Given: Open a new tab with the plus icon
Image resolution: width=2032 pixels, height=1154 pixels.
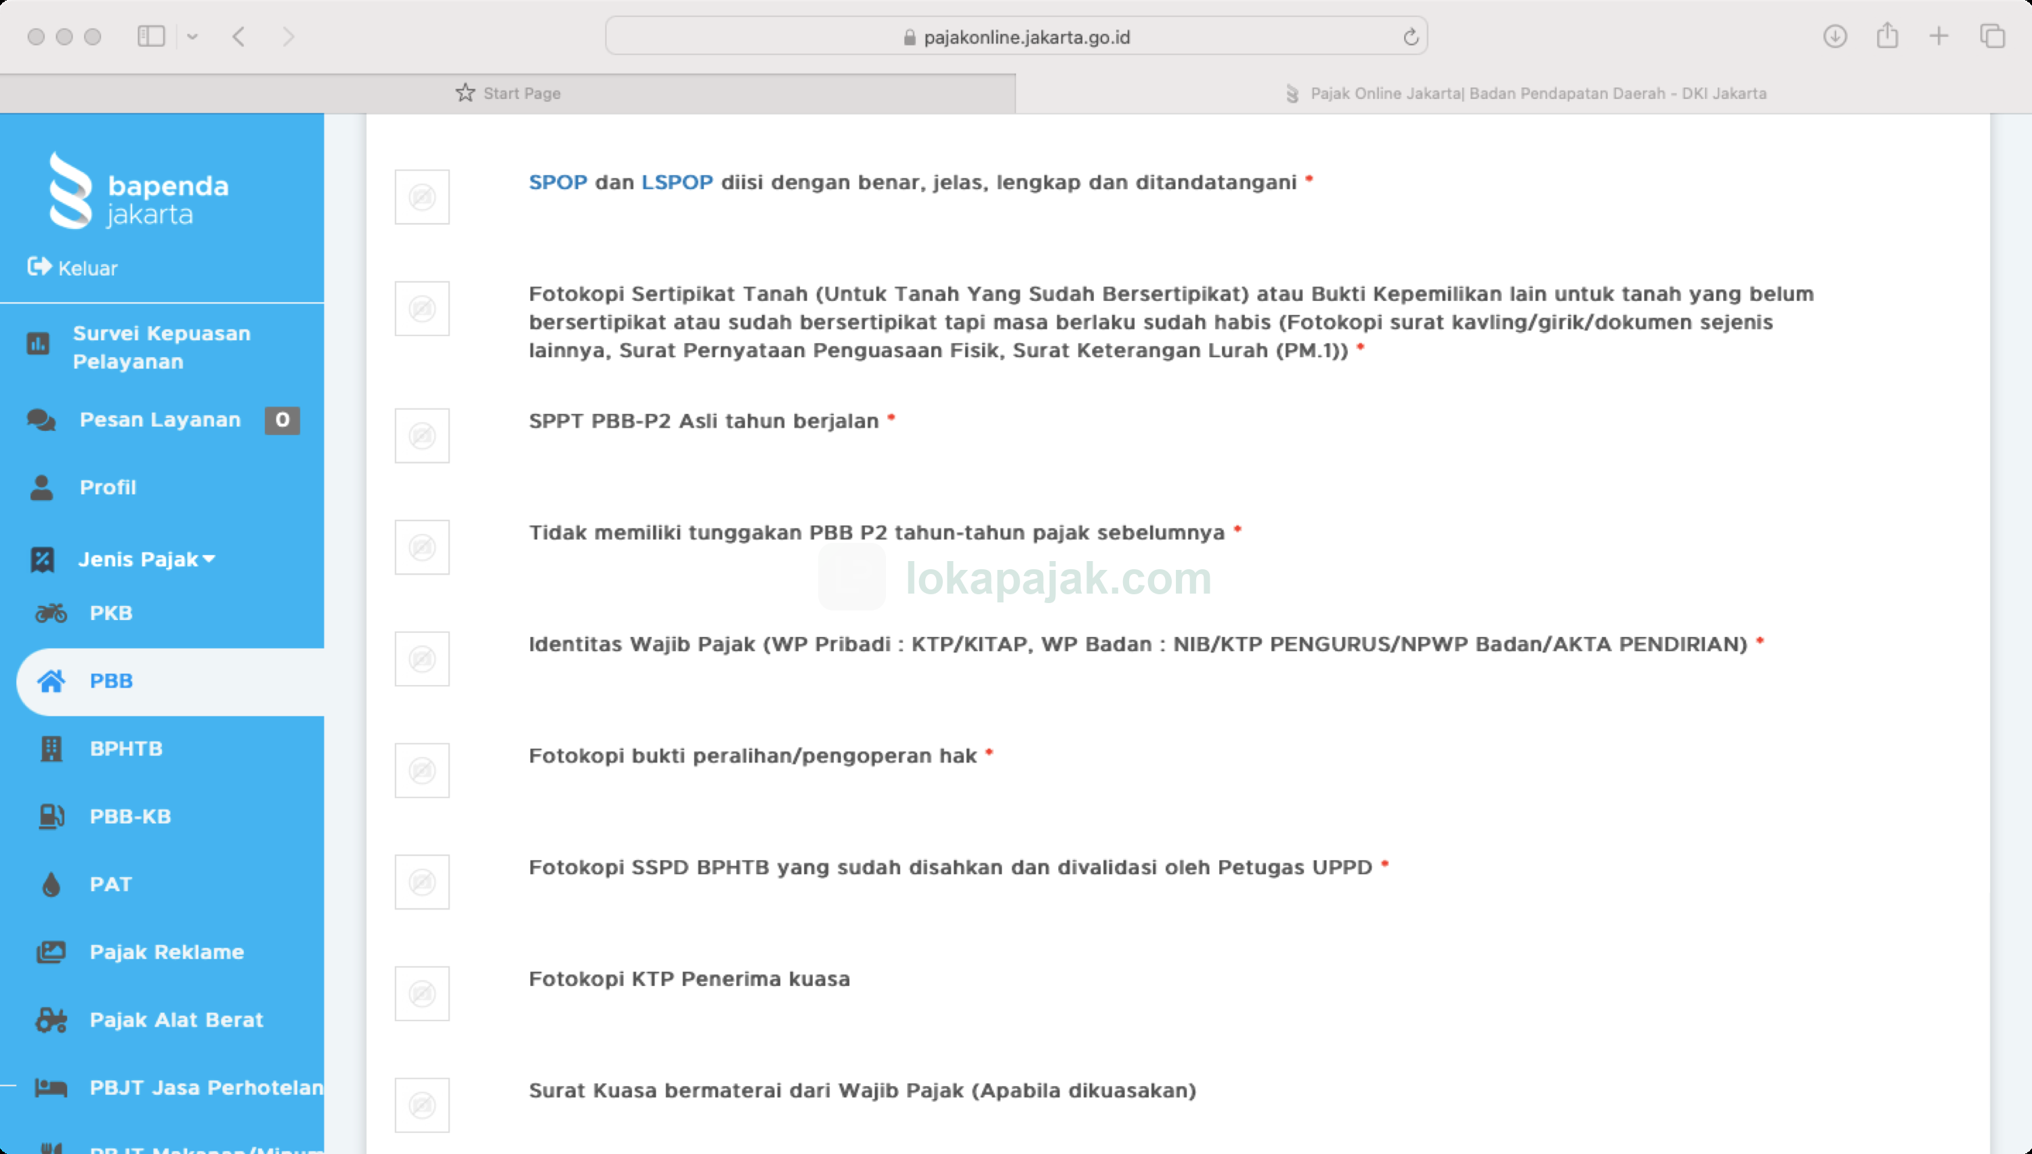Looking at the screenshot, I should click(1939, 36).
